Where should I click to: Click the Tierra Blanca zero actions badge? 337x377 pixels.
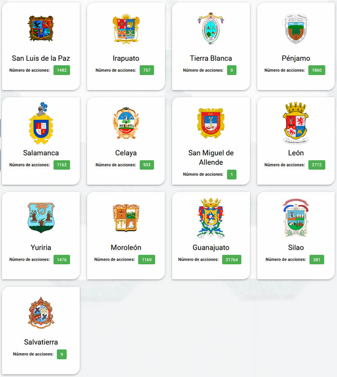231,70
